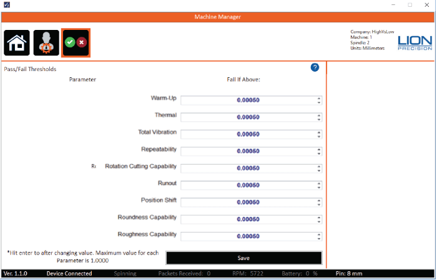Open the Home screen icon
437x280 pixels.
point(17,42)
